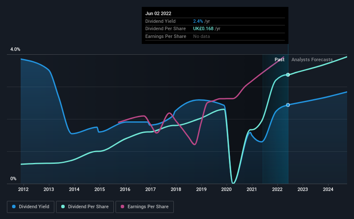Click the 2012 x-axis label
This screenshot has height=219, width=354.
point(23,189)
